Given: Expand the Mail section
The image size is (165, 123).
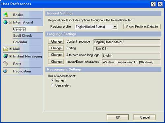Looking at the screenshot, I should click(x=10, y=49).
